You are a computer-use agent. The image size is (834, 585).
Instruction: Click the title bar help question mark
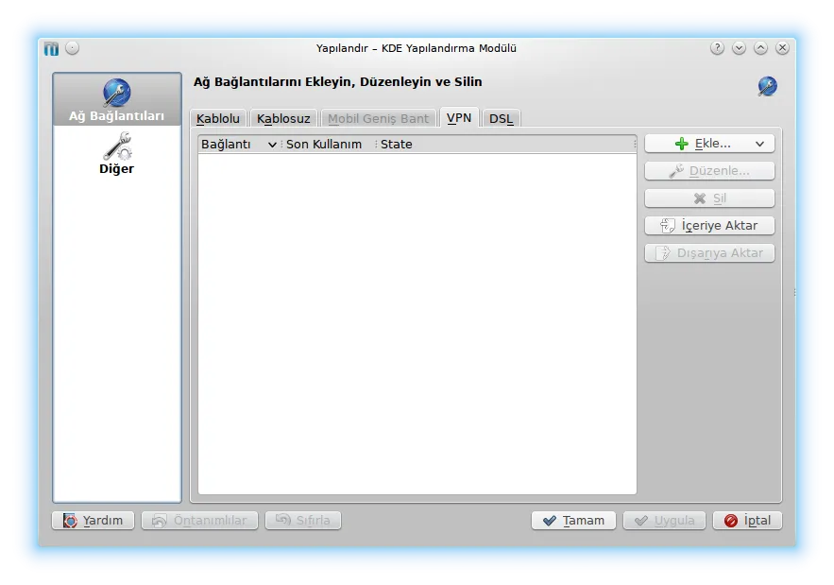pos(717,48)
